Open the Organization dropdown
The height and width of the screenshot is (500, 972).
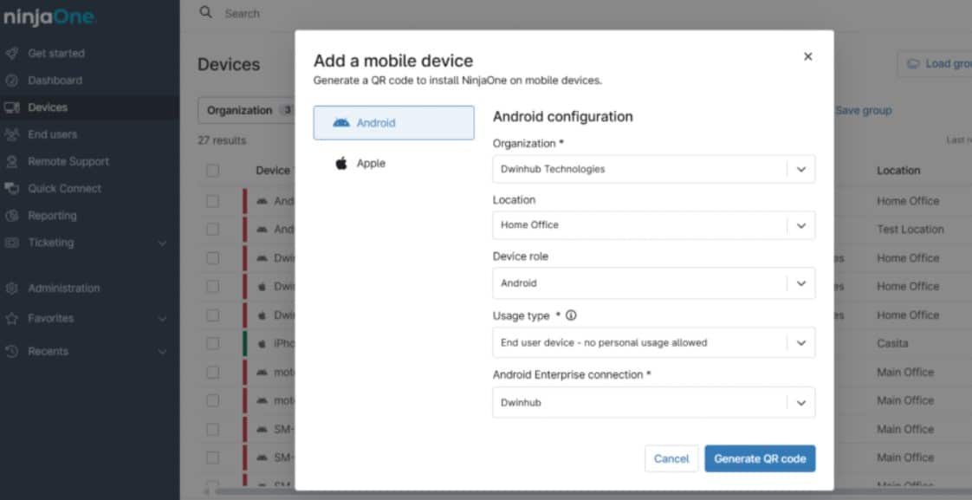tap(654, 169)
